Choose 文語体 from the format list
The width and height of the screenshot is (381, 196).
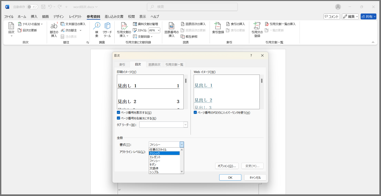164,168
